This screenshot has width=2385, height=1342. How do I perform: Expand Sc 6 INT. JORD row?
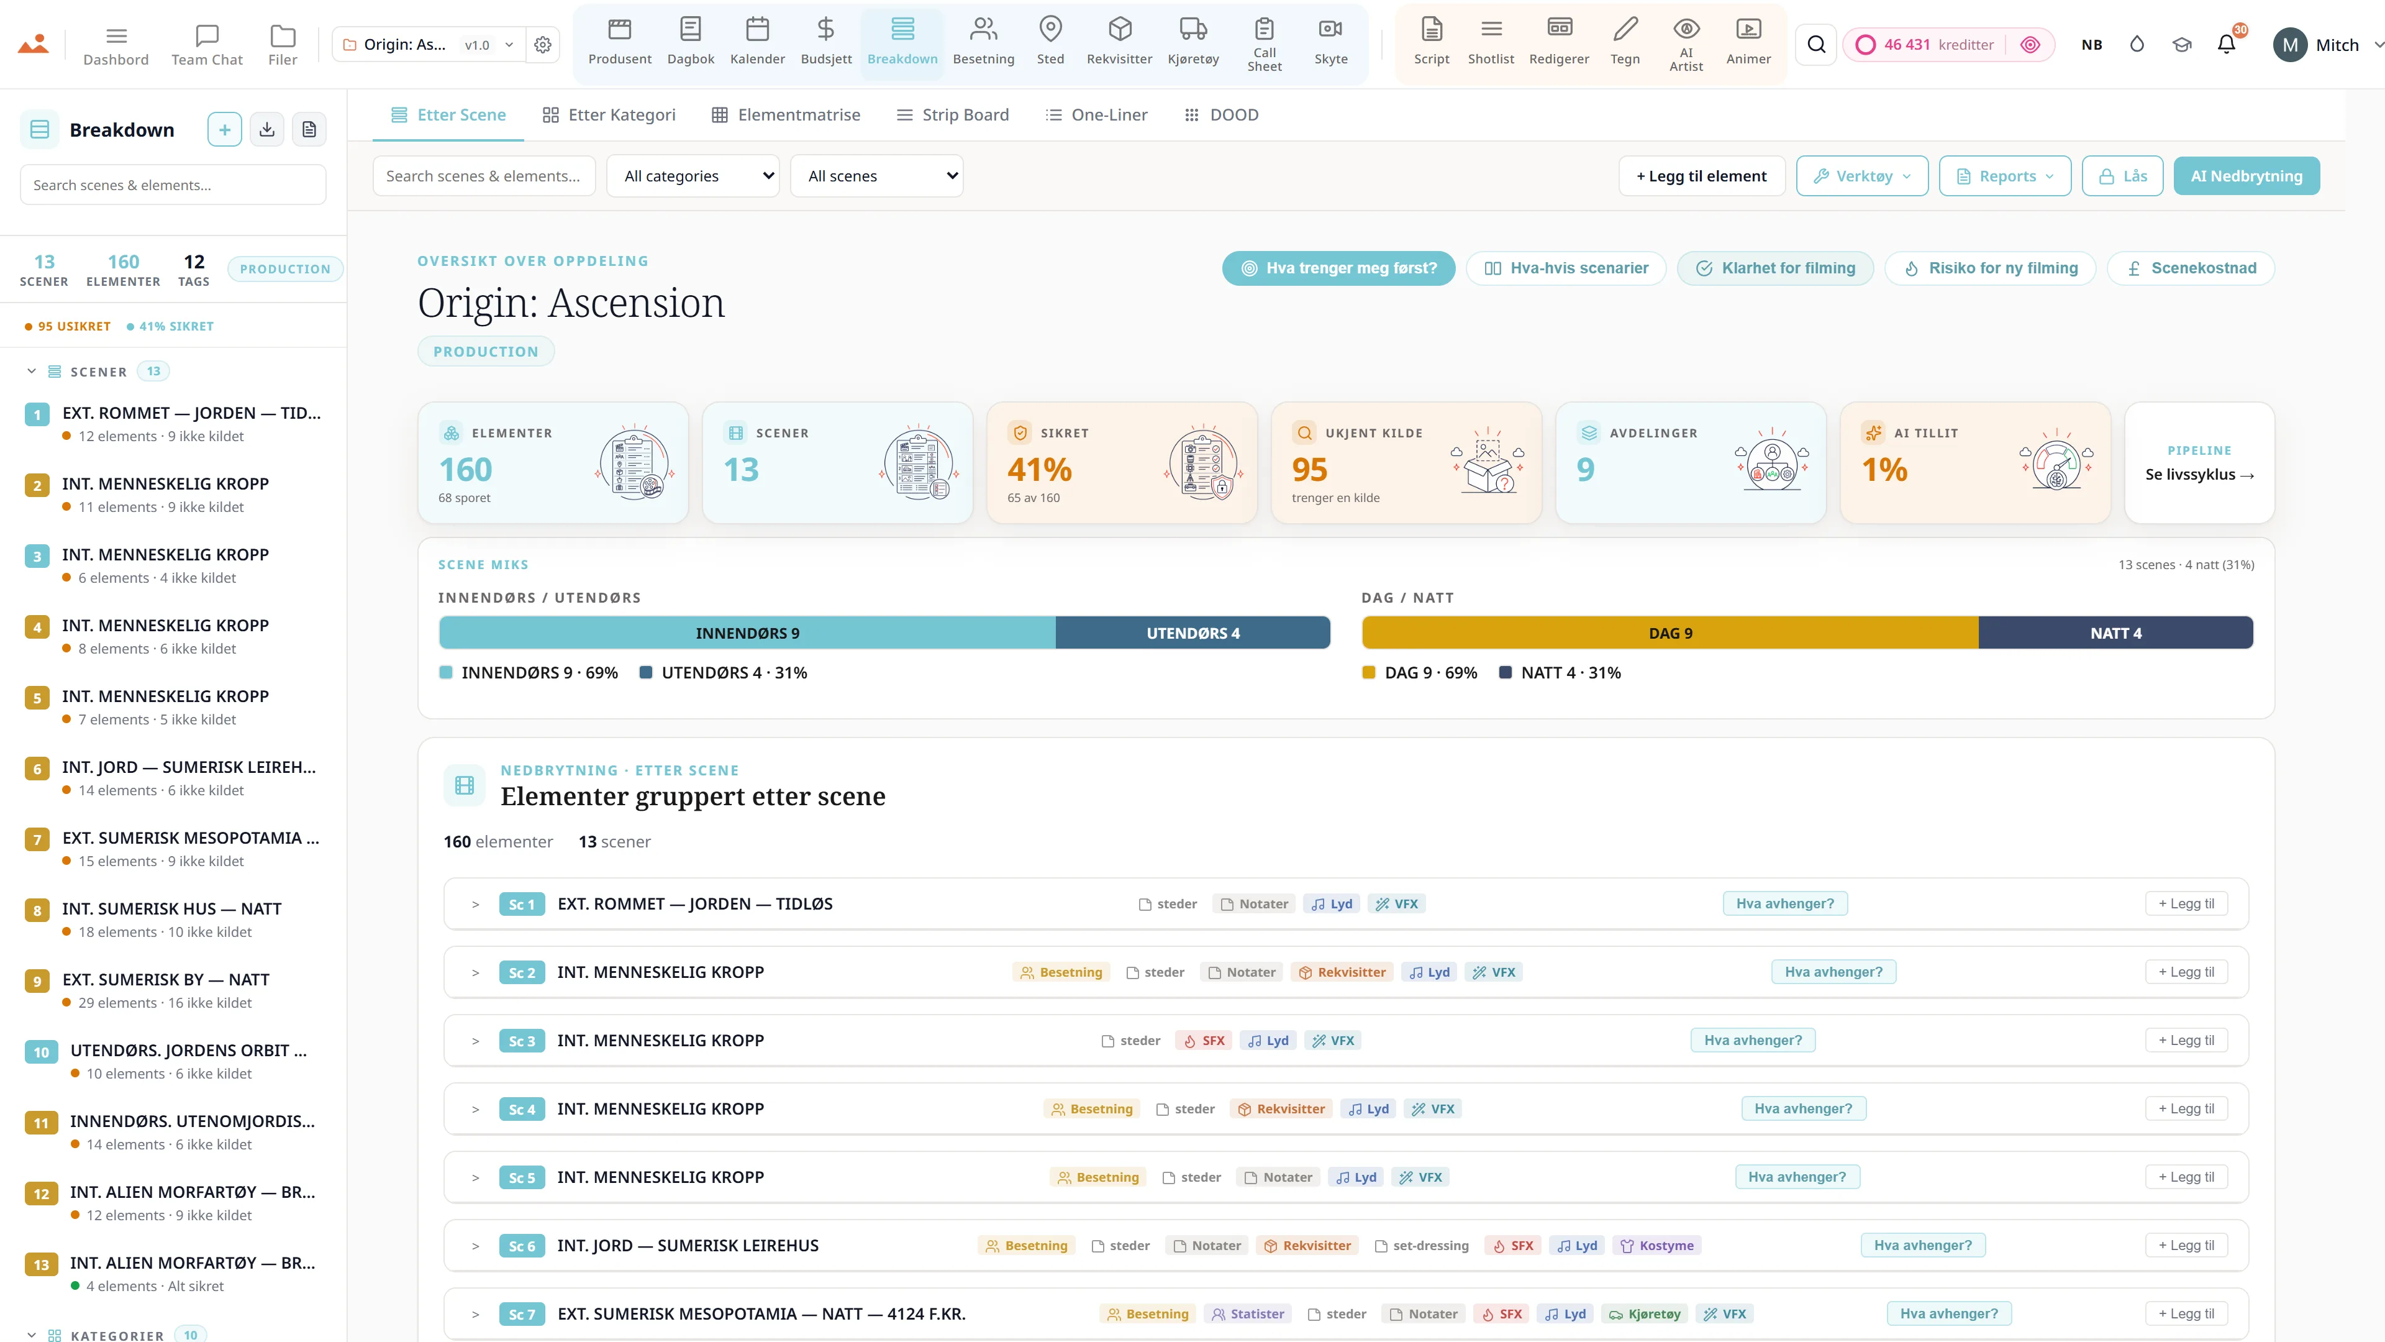[475, 1246]
